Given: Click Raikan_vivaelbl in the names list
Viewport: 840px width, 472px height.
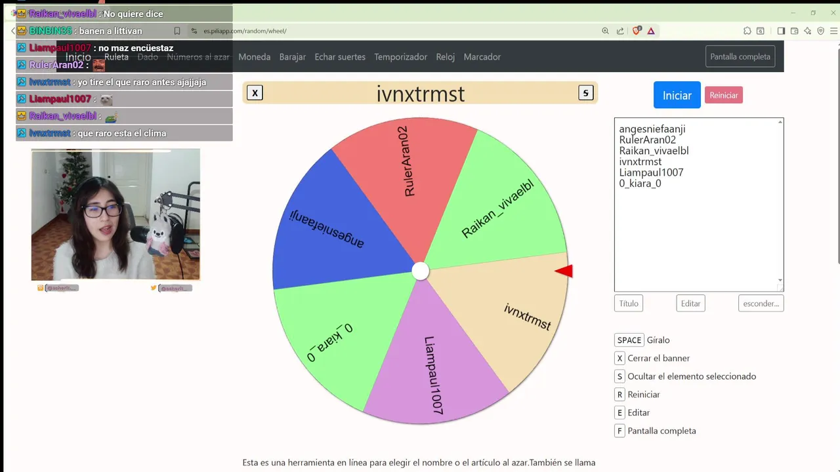Looking at the screenshot, I should tap(654, 151).
